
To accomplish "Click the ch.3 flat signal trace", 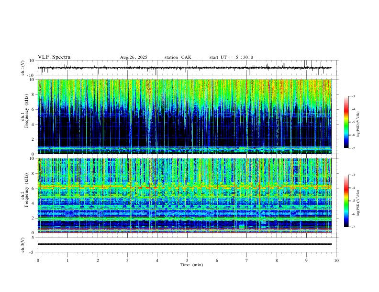I will (x=185, y=244).
